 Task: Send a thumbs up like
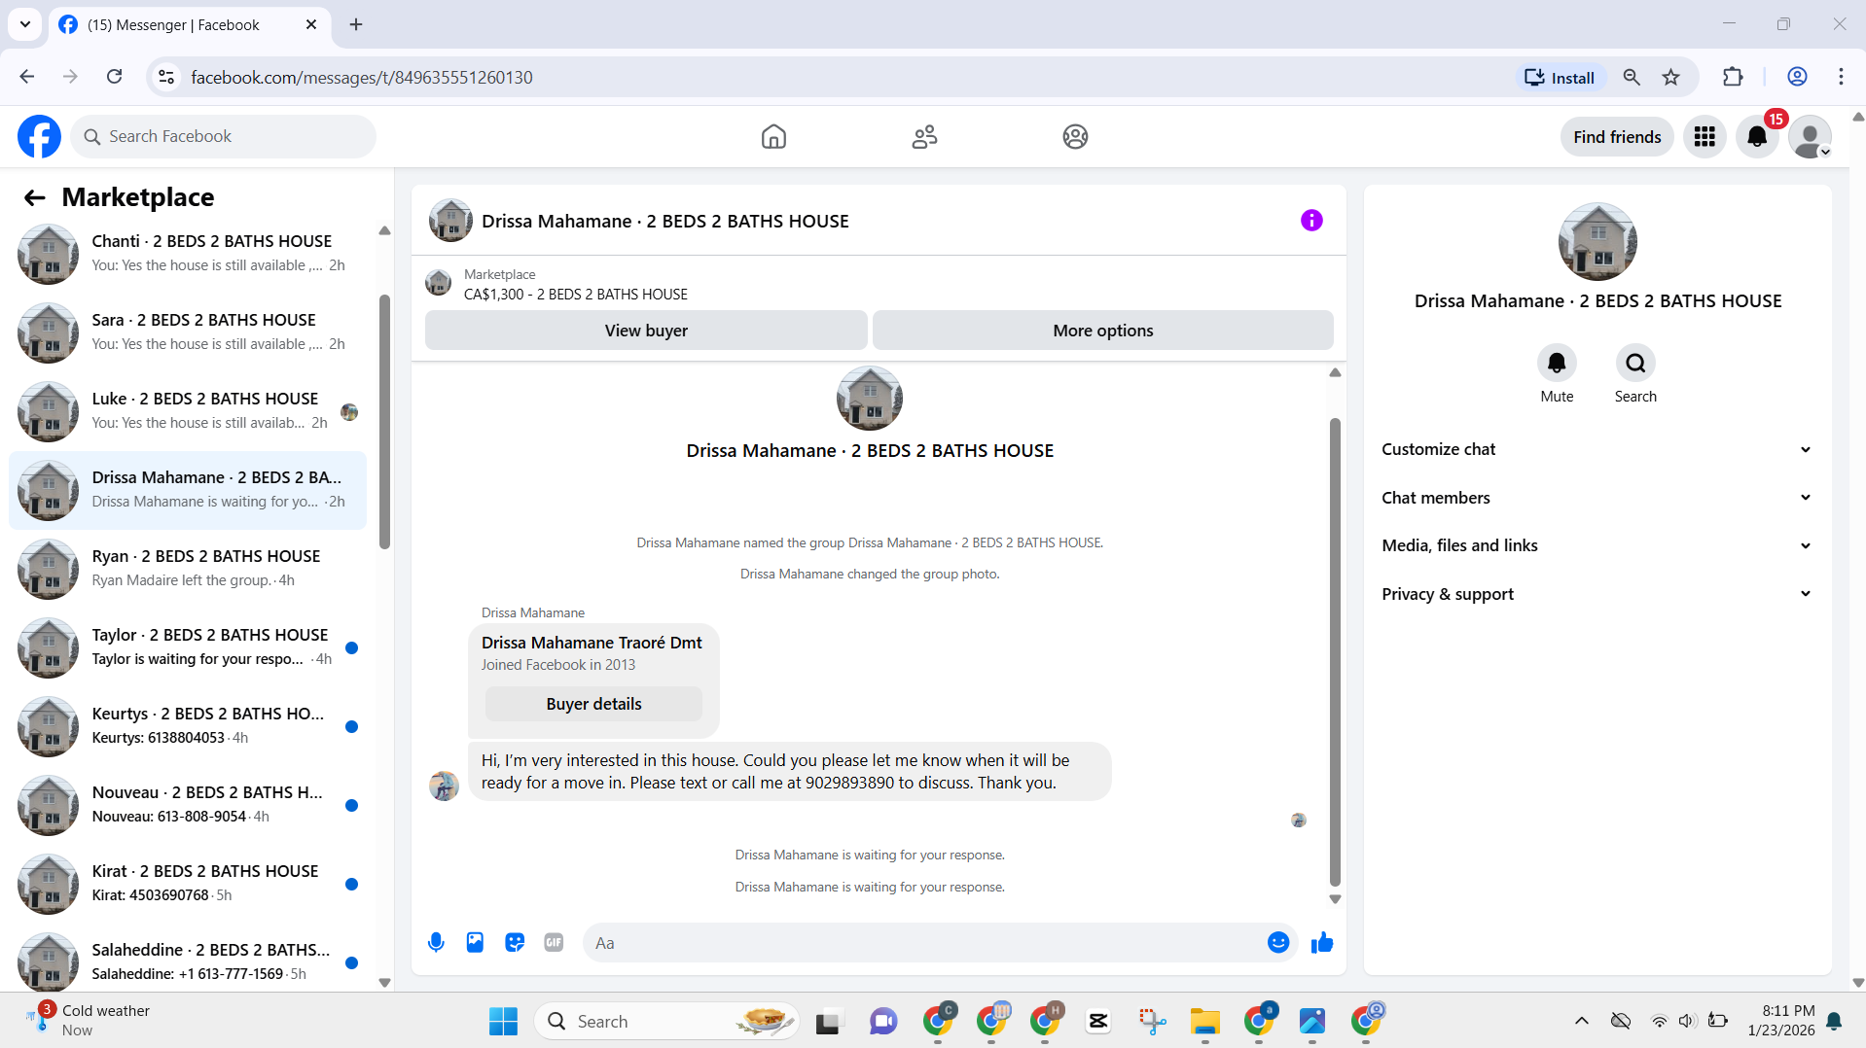1322,942
